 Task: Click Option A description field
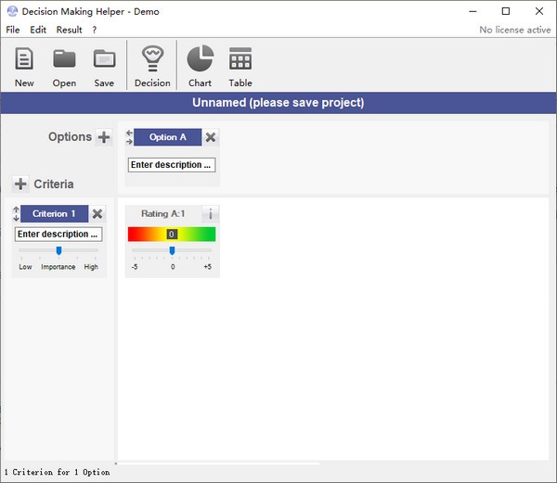pyautogui.click(x=172, y=165)
